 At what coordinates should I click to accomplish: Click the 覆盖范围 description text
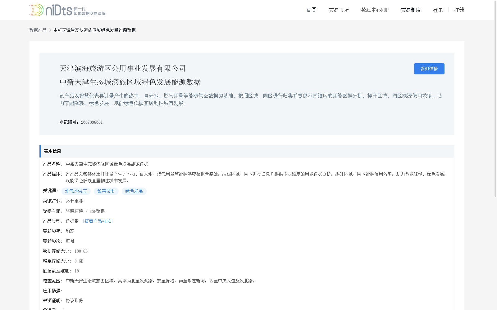coord(161,281)
